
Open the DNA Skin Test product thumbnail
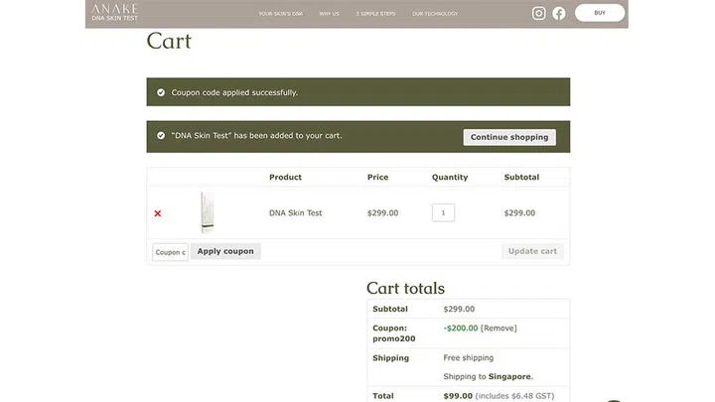click(x=207, y=212)
